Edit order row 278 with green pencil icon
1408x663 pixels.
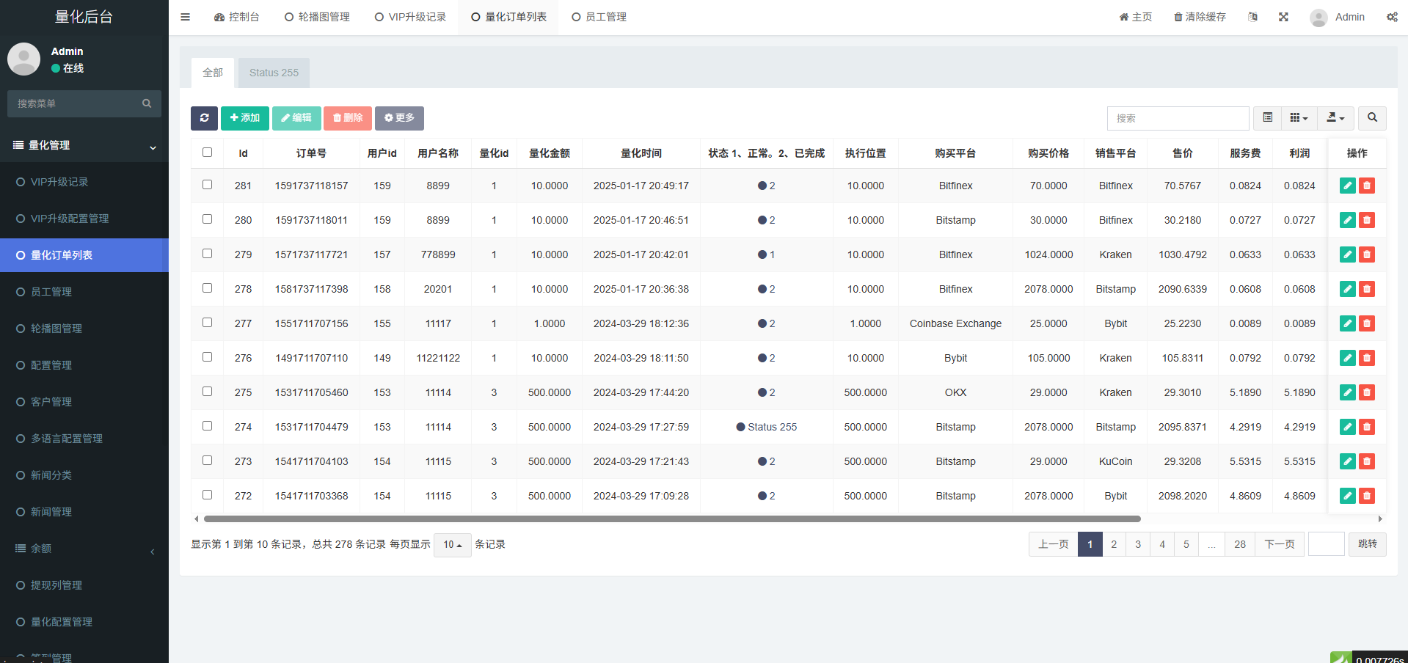[1348, 289]
